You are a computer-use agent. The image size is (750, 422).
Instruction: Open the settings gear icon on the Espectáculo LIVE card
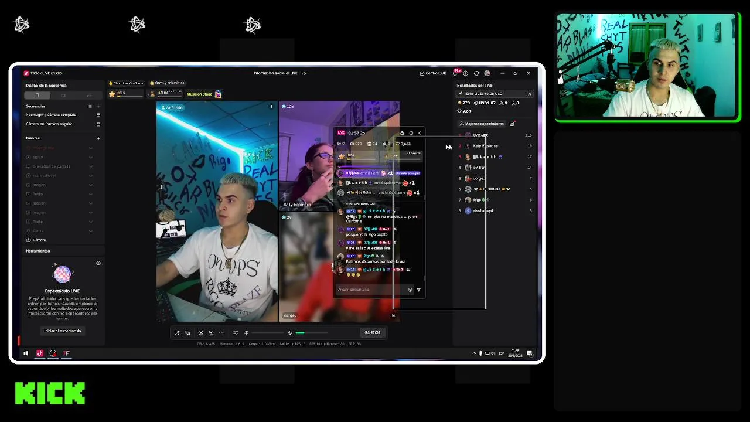[98, 263]
